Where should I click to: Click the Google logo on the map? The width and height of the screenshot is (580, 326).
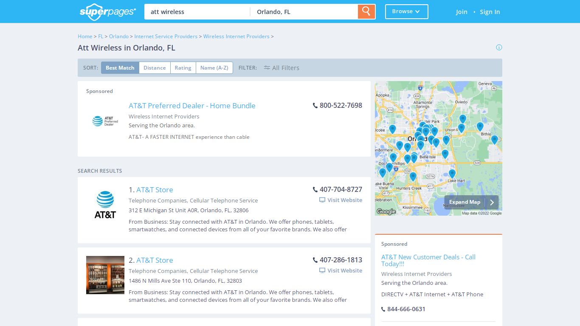click(x=386, y=211)
